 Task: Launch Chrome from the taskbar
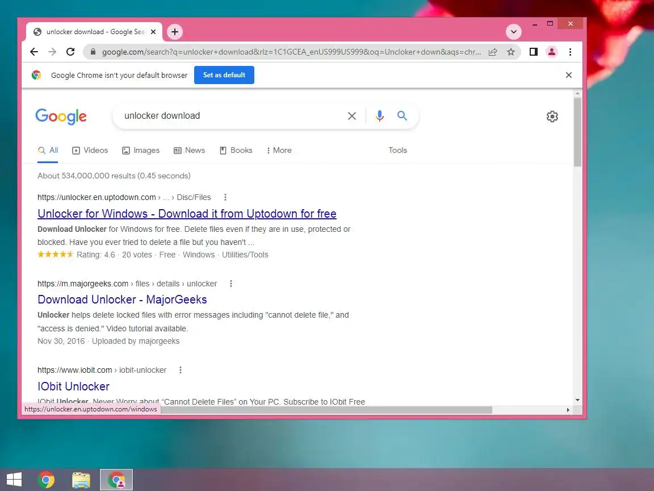click(x=46, y=480)
